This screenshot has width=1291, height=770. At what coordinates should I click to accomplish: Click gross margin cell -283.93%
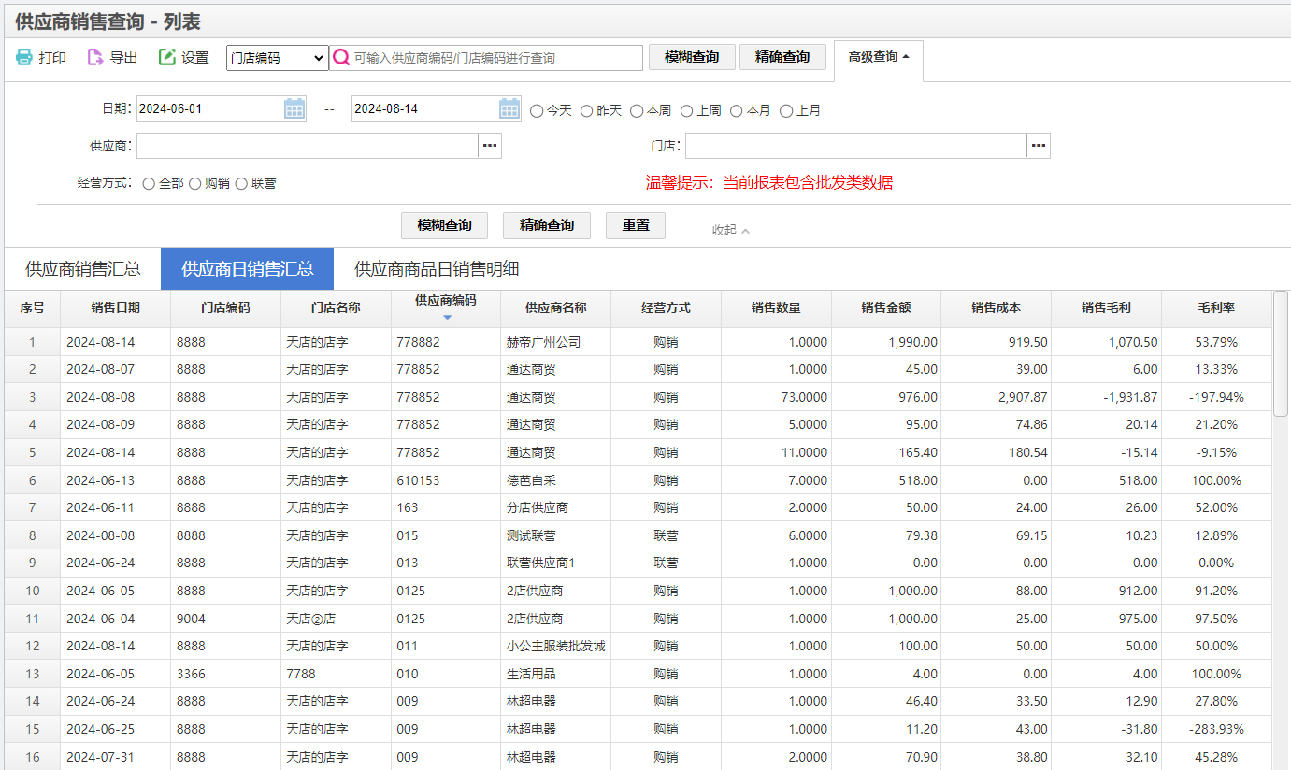[1217, 729]
